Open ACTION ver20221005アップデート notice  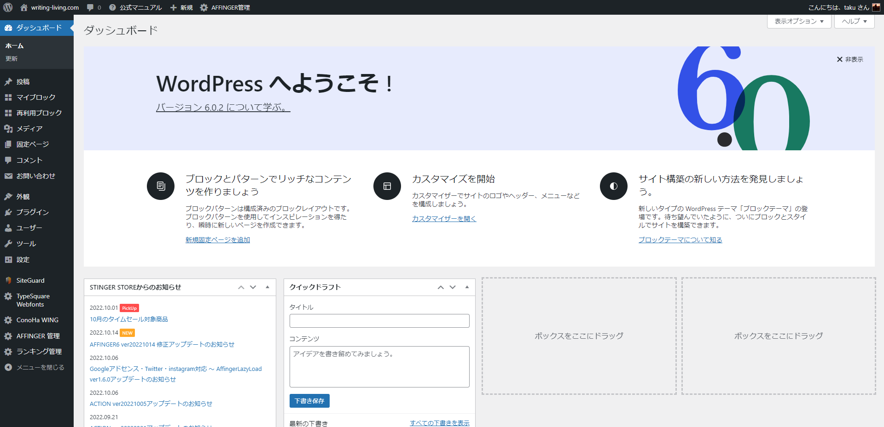point(151,404)
